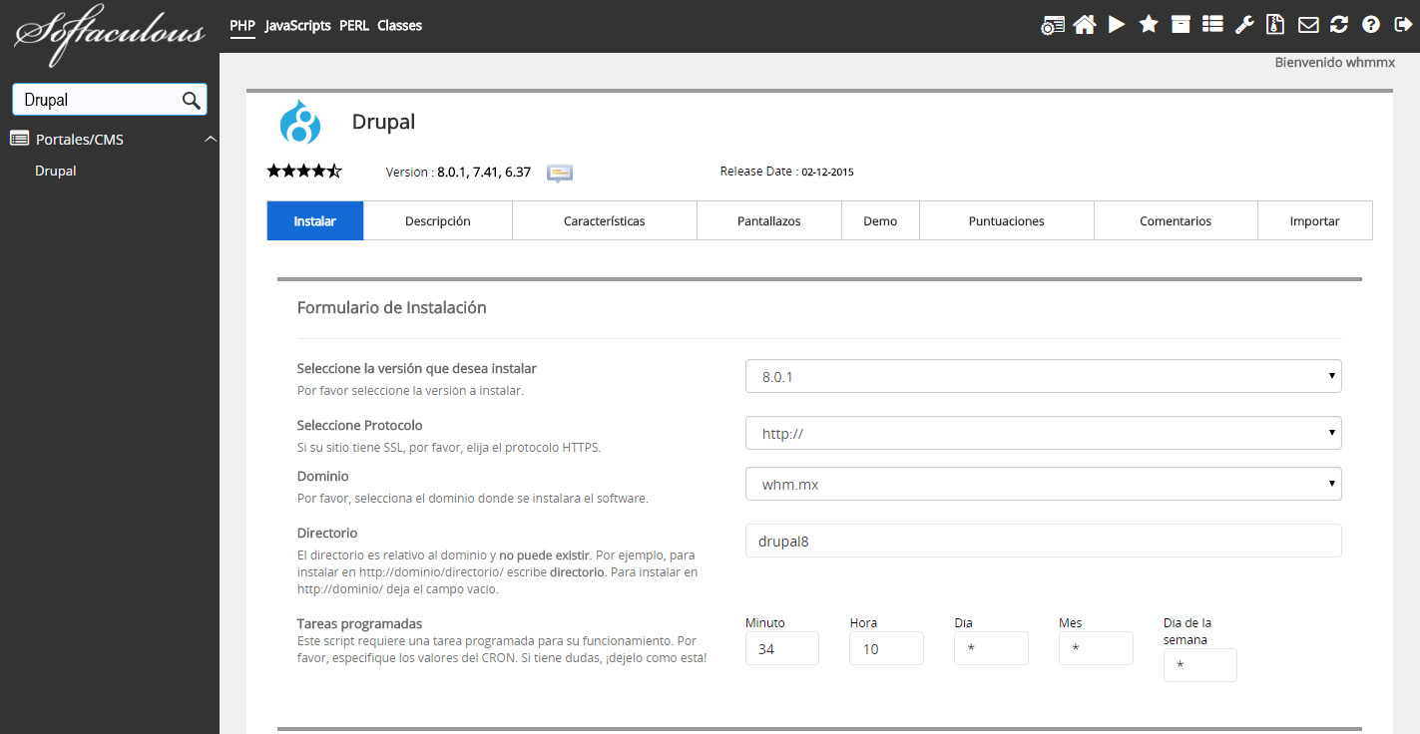
Task: Switch to the Pantallazos tab
Action: (768, 221)
